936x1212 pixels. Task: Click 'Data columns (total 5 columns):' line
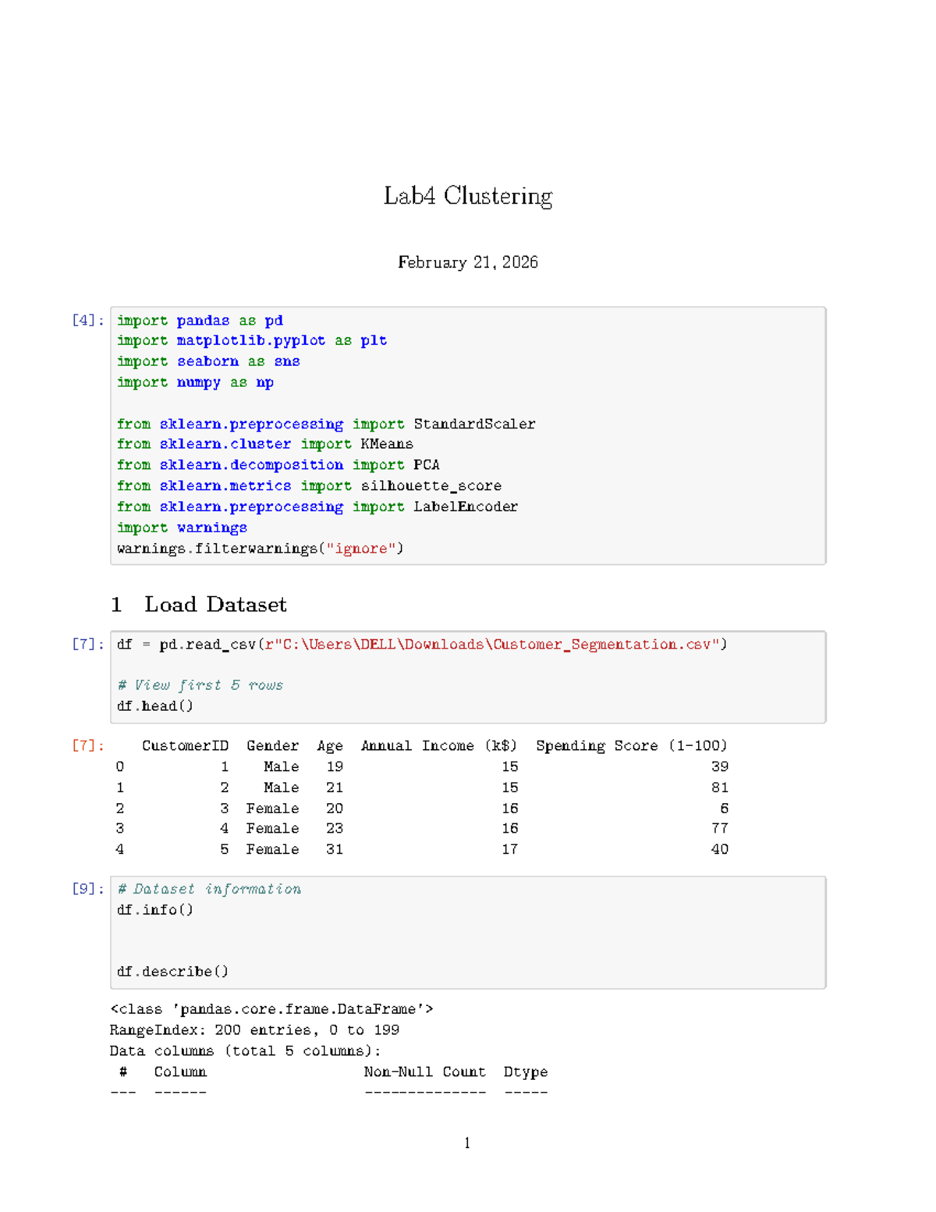[246, 1051]
